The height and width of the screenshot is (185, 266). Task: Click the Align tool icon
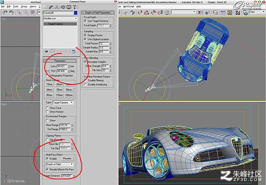(207, 13)
